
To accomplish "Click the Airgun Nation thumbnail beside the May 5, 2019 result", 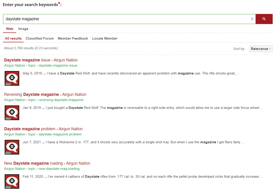I will [12, 78].
